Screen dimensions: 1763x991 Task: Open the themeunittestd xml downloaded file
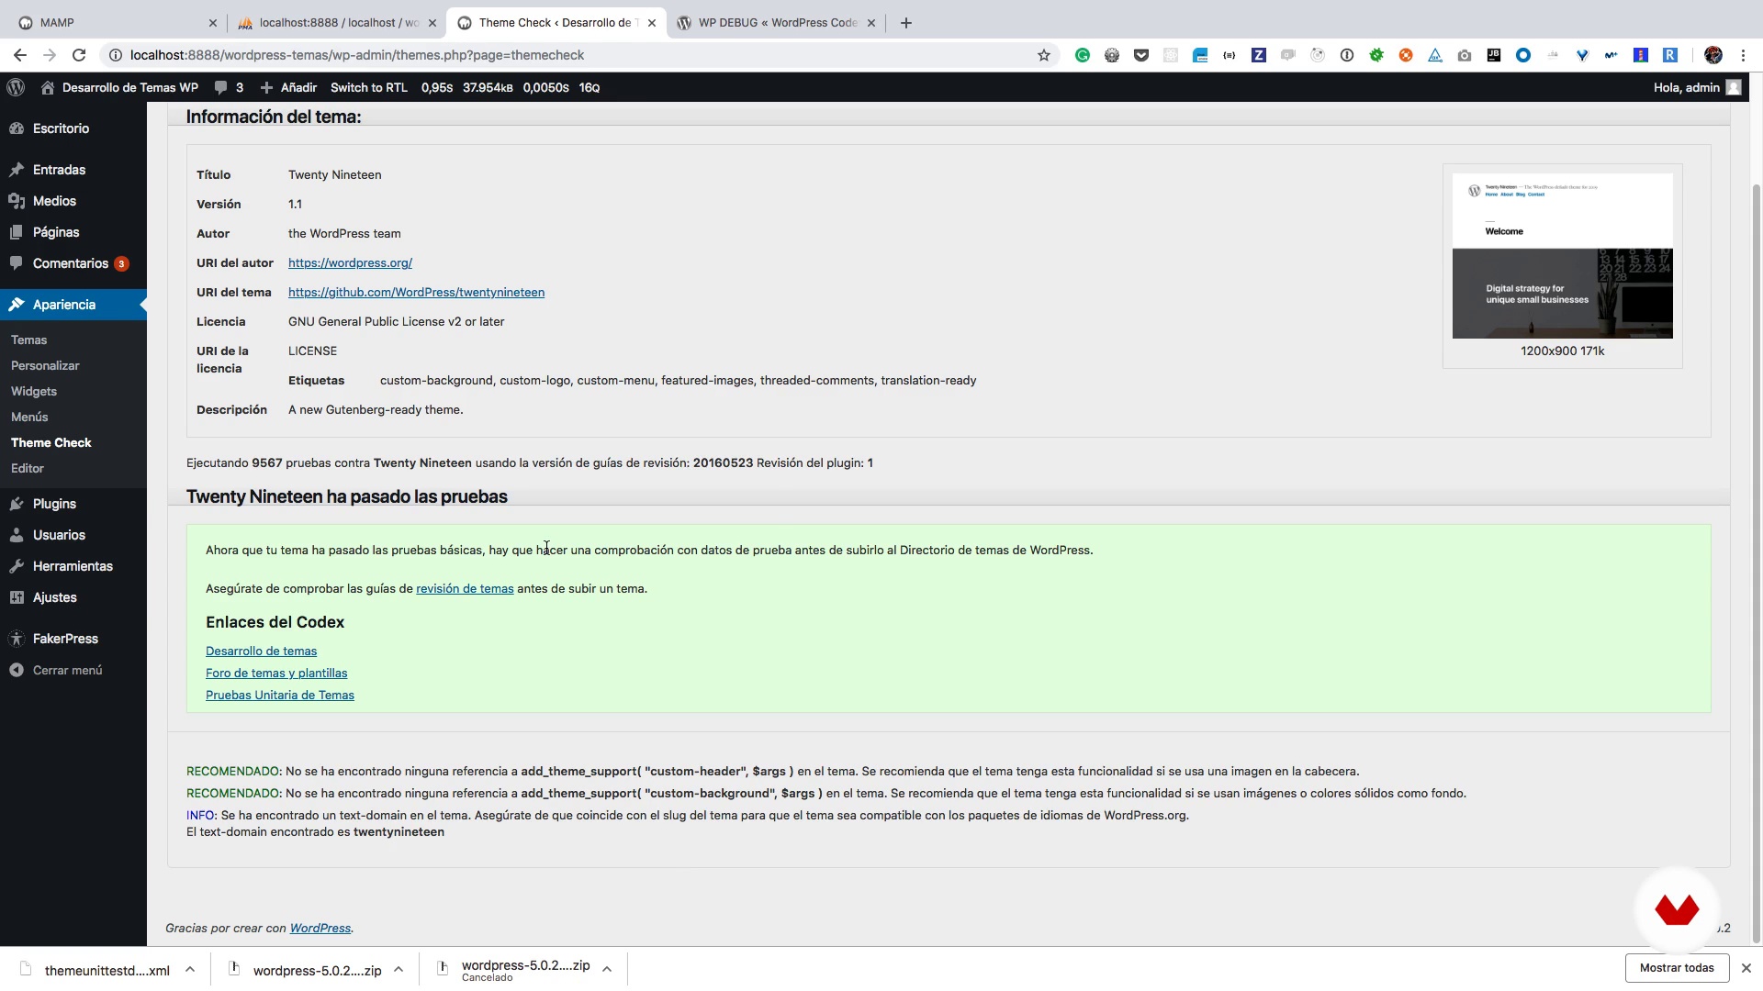click(x=94, y=970)
